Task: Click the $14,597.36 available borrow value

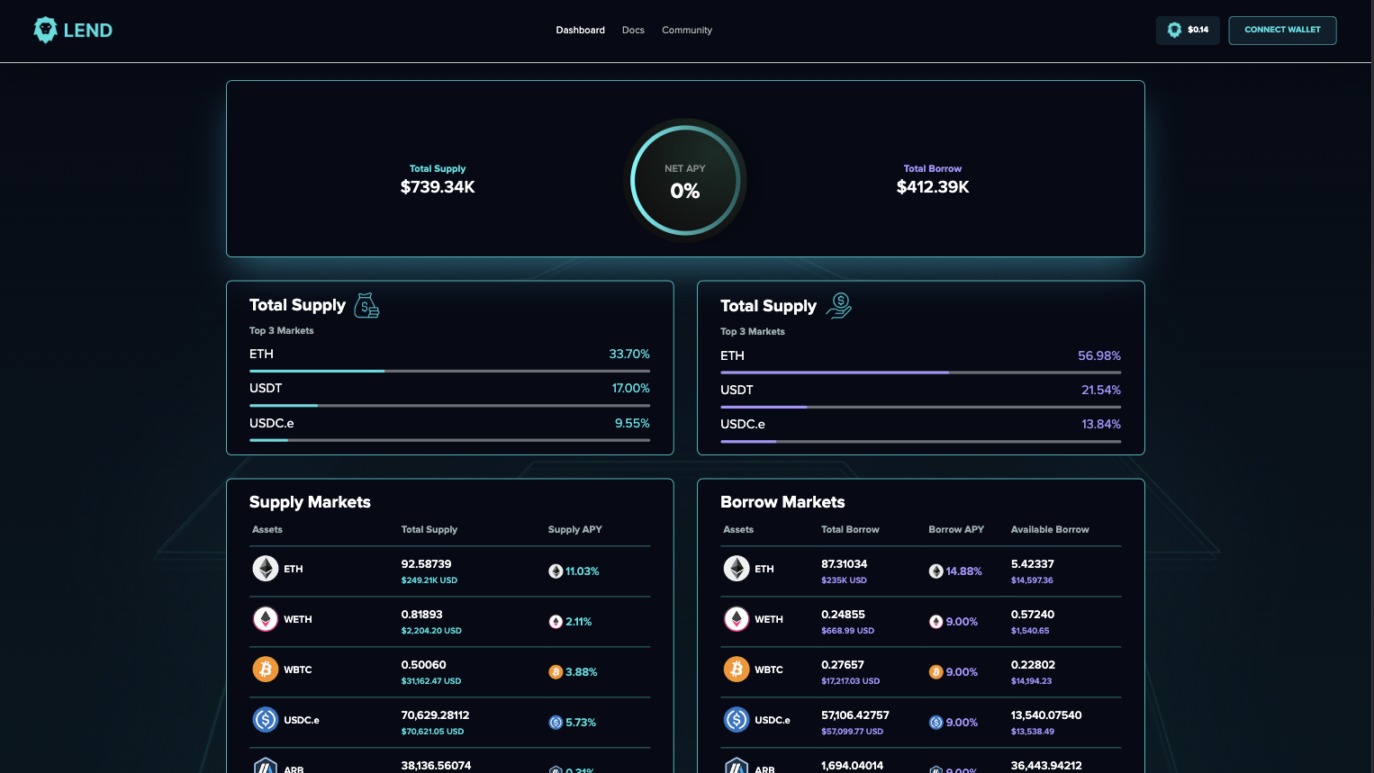Action: point(1032,580)
